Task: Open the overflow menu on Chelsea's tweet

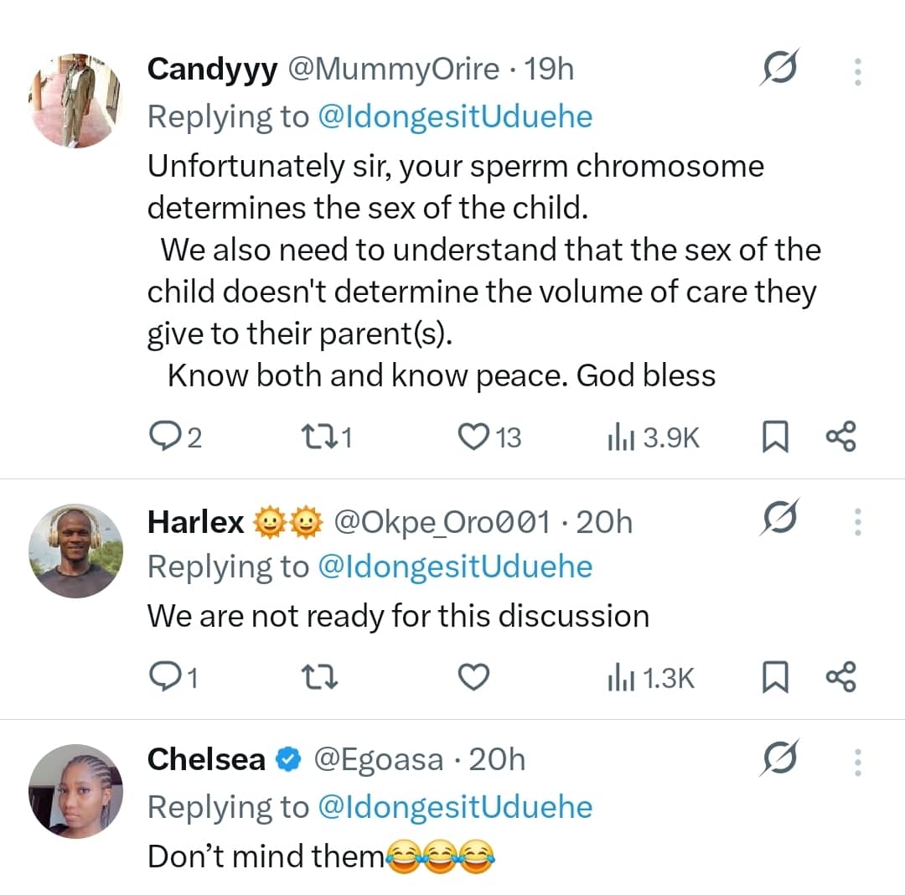Action: tap(857, 760)
